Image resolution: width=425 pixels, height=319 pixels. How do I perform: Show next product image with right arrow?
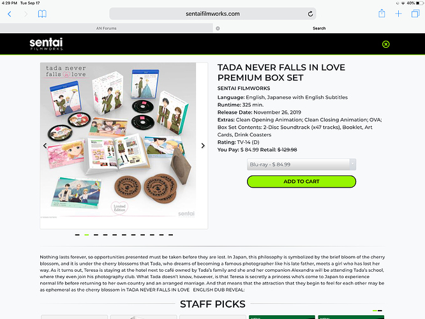point(203,145)
